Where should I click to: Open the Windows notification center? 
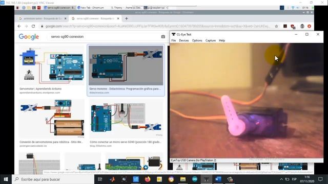(320, 179)
